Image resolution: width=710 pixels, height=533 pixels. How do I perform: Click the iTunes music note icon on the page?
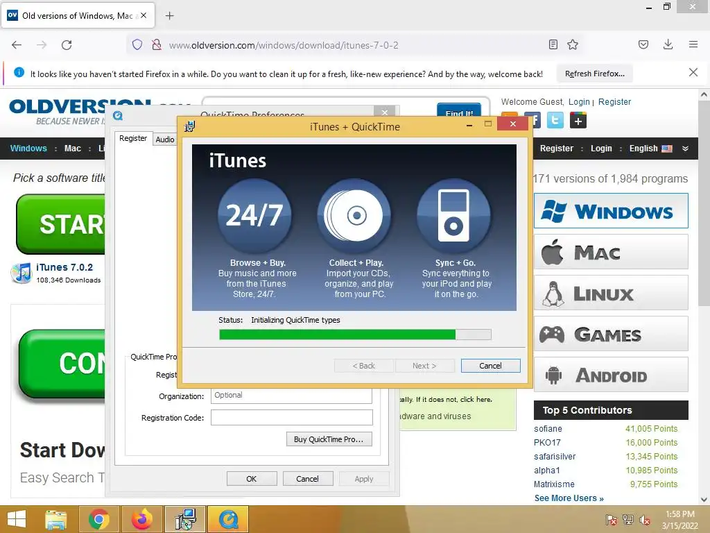(21, 273)
